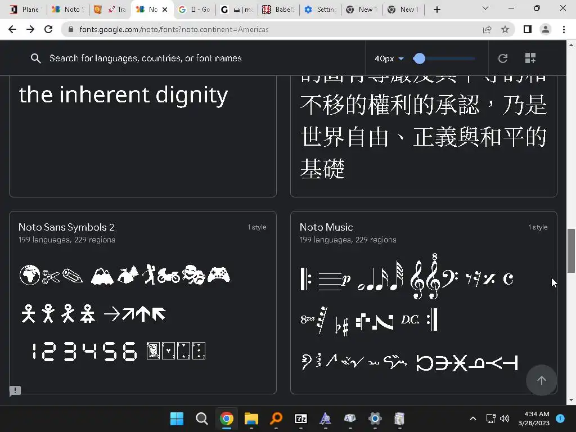Go back with browser back arrow
This screenshot has height=432, width=576.
click(12, 29)
